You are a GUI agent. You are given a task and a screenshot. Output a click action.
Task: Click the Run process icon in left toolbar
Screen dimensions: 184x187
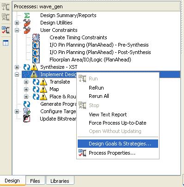point(6,7)
